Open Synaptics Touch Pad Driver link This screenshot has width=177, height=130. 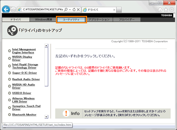tap(26, 107)
